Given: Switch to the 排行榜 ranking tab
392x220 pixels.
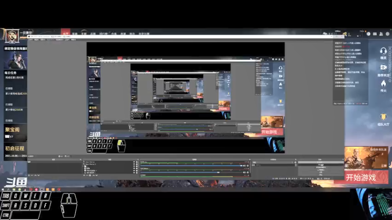Looking at the screenshot, I should point(103,34).
